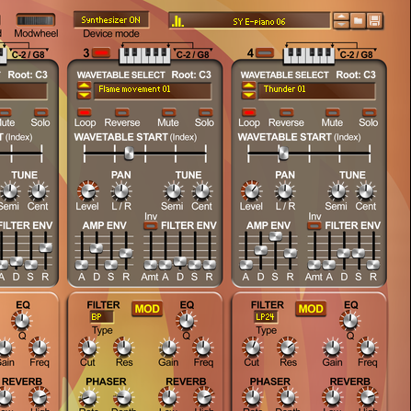This screenshot has height=411, width=411.
Task: Click layer 4 EQ Gain knob
Action: [333, 348]
